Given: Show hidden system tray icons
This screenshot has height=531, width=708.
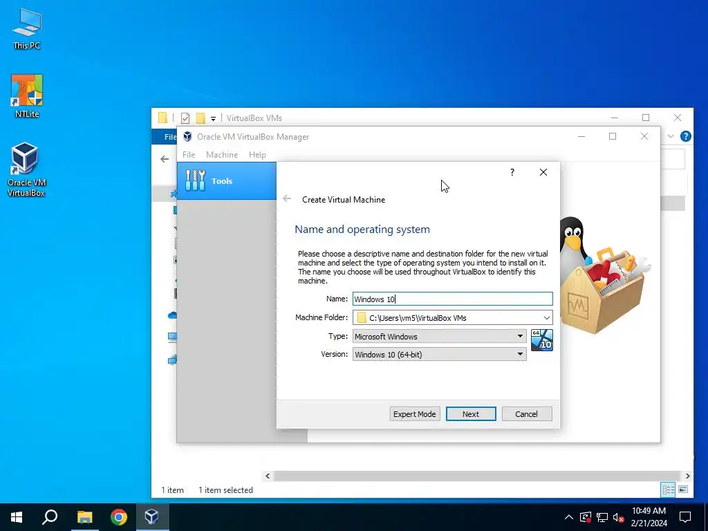Looking at the screenshot, I should (568, 517).
